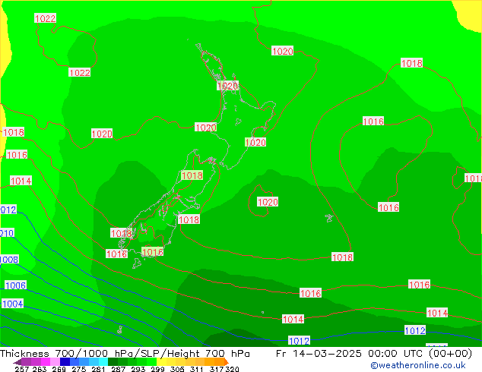Image resolution: width=482 pixels, height=372 pixels.
Task: Select the first yellow swatch after 299
Action: tap(161, 362)
